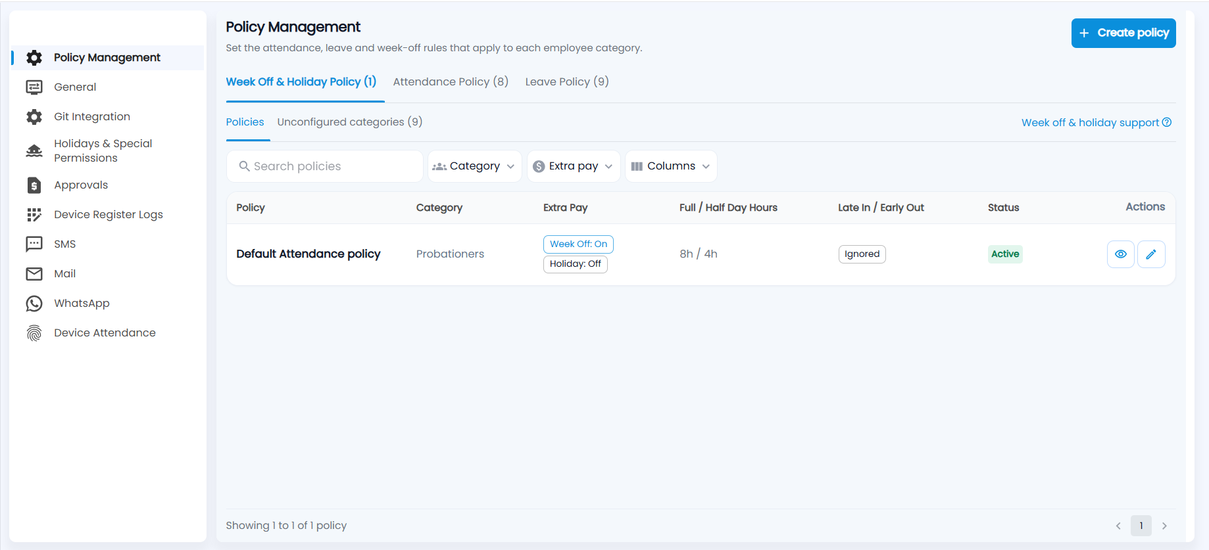1209x550 pixels.
Task: Expand the Columns dropdown
Action: click(671, 166)
